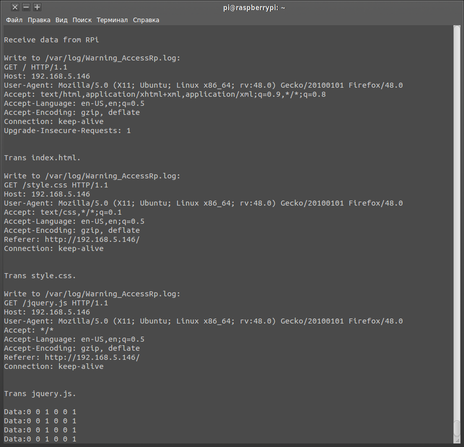The height and width of the screenshot is (447, 464).
Task: Open the Терминал menu
Action: 112,20
